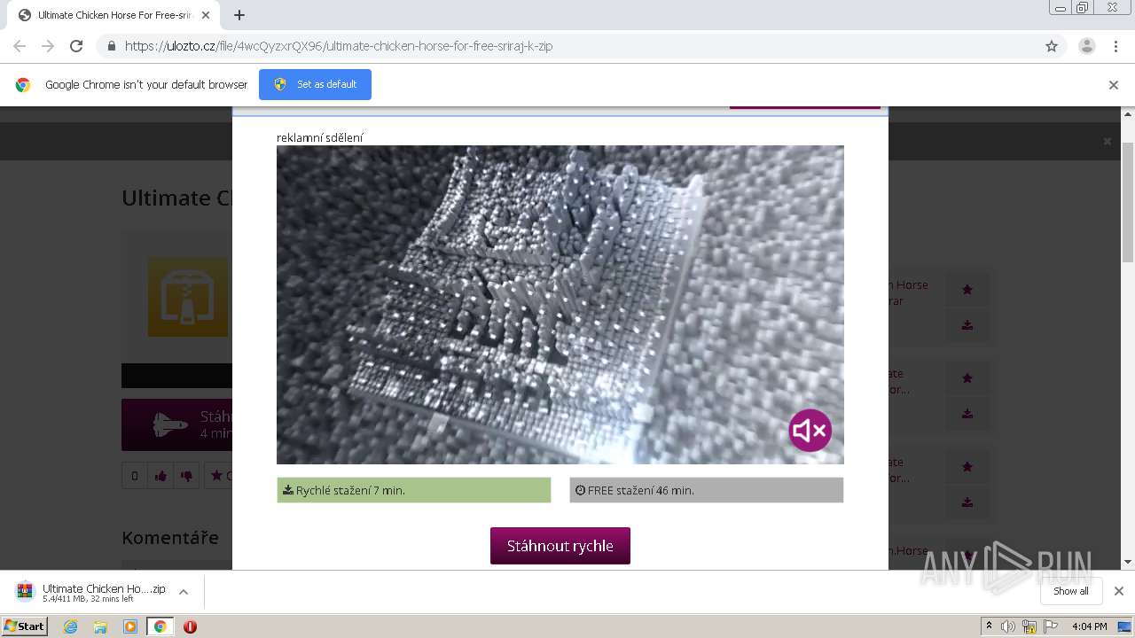Click the Set as default button
The width and height of the screenshot is (1135, 638).
pyautogui.click(x=315, y=84)
